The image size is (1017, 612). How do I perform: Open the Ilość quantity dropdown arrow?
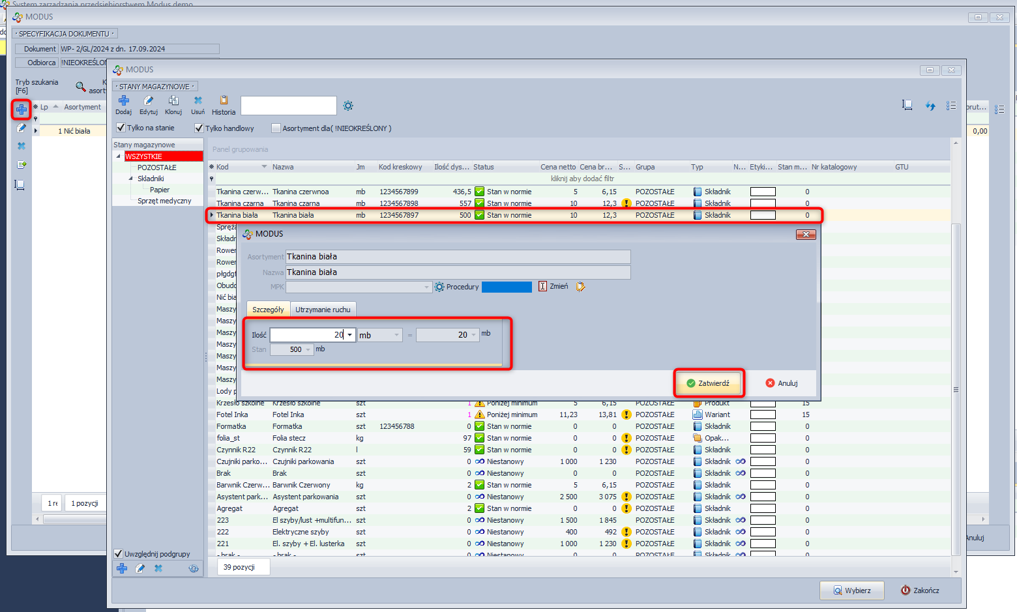[350, 335]
